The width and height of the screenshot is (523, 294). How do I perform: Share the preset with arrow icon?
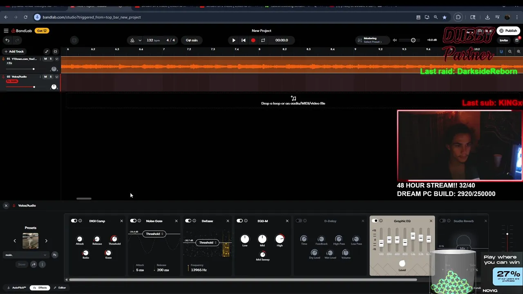click(x=34, y=265)
